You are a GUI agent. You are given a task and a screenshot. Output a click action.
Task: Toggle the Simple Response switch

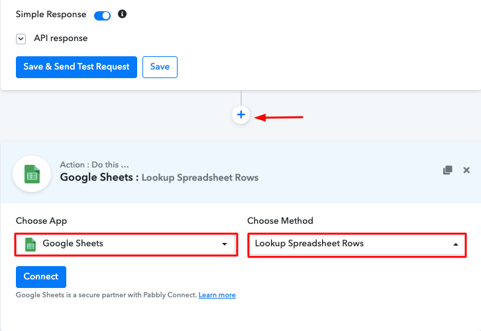tap(102, 15)
